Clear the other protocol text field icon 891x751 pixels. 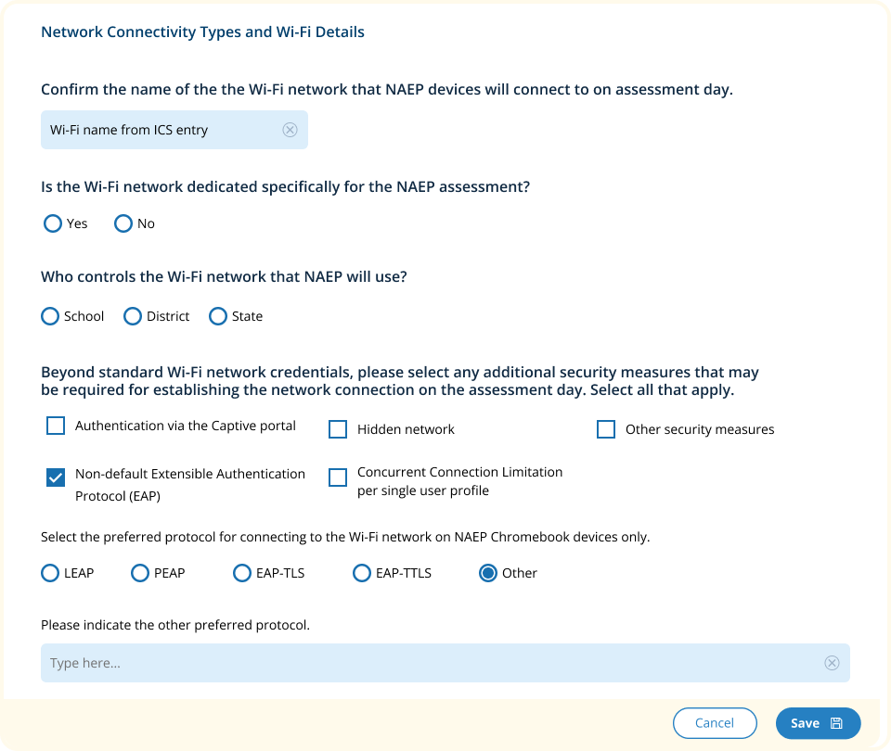(832, 663)
